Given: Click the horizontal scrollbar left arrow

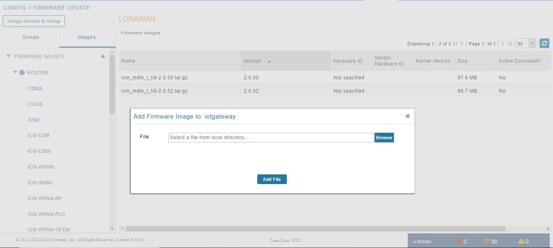Looking at the screenshot, I should click(123, 229).
